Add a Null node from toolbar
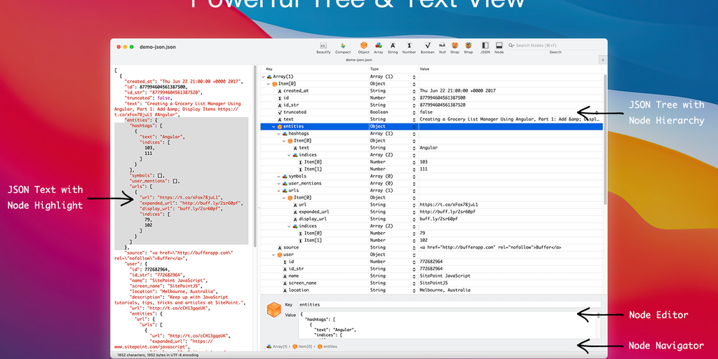Screen dimensions: 718x359 pos(442,46)
